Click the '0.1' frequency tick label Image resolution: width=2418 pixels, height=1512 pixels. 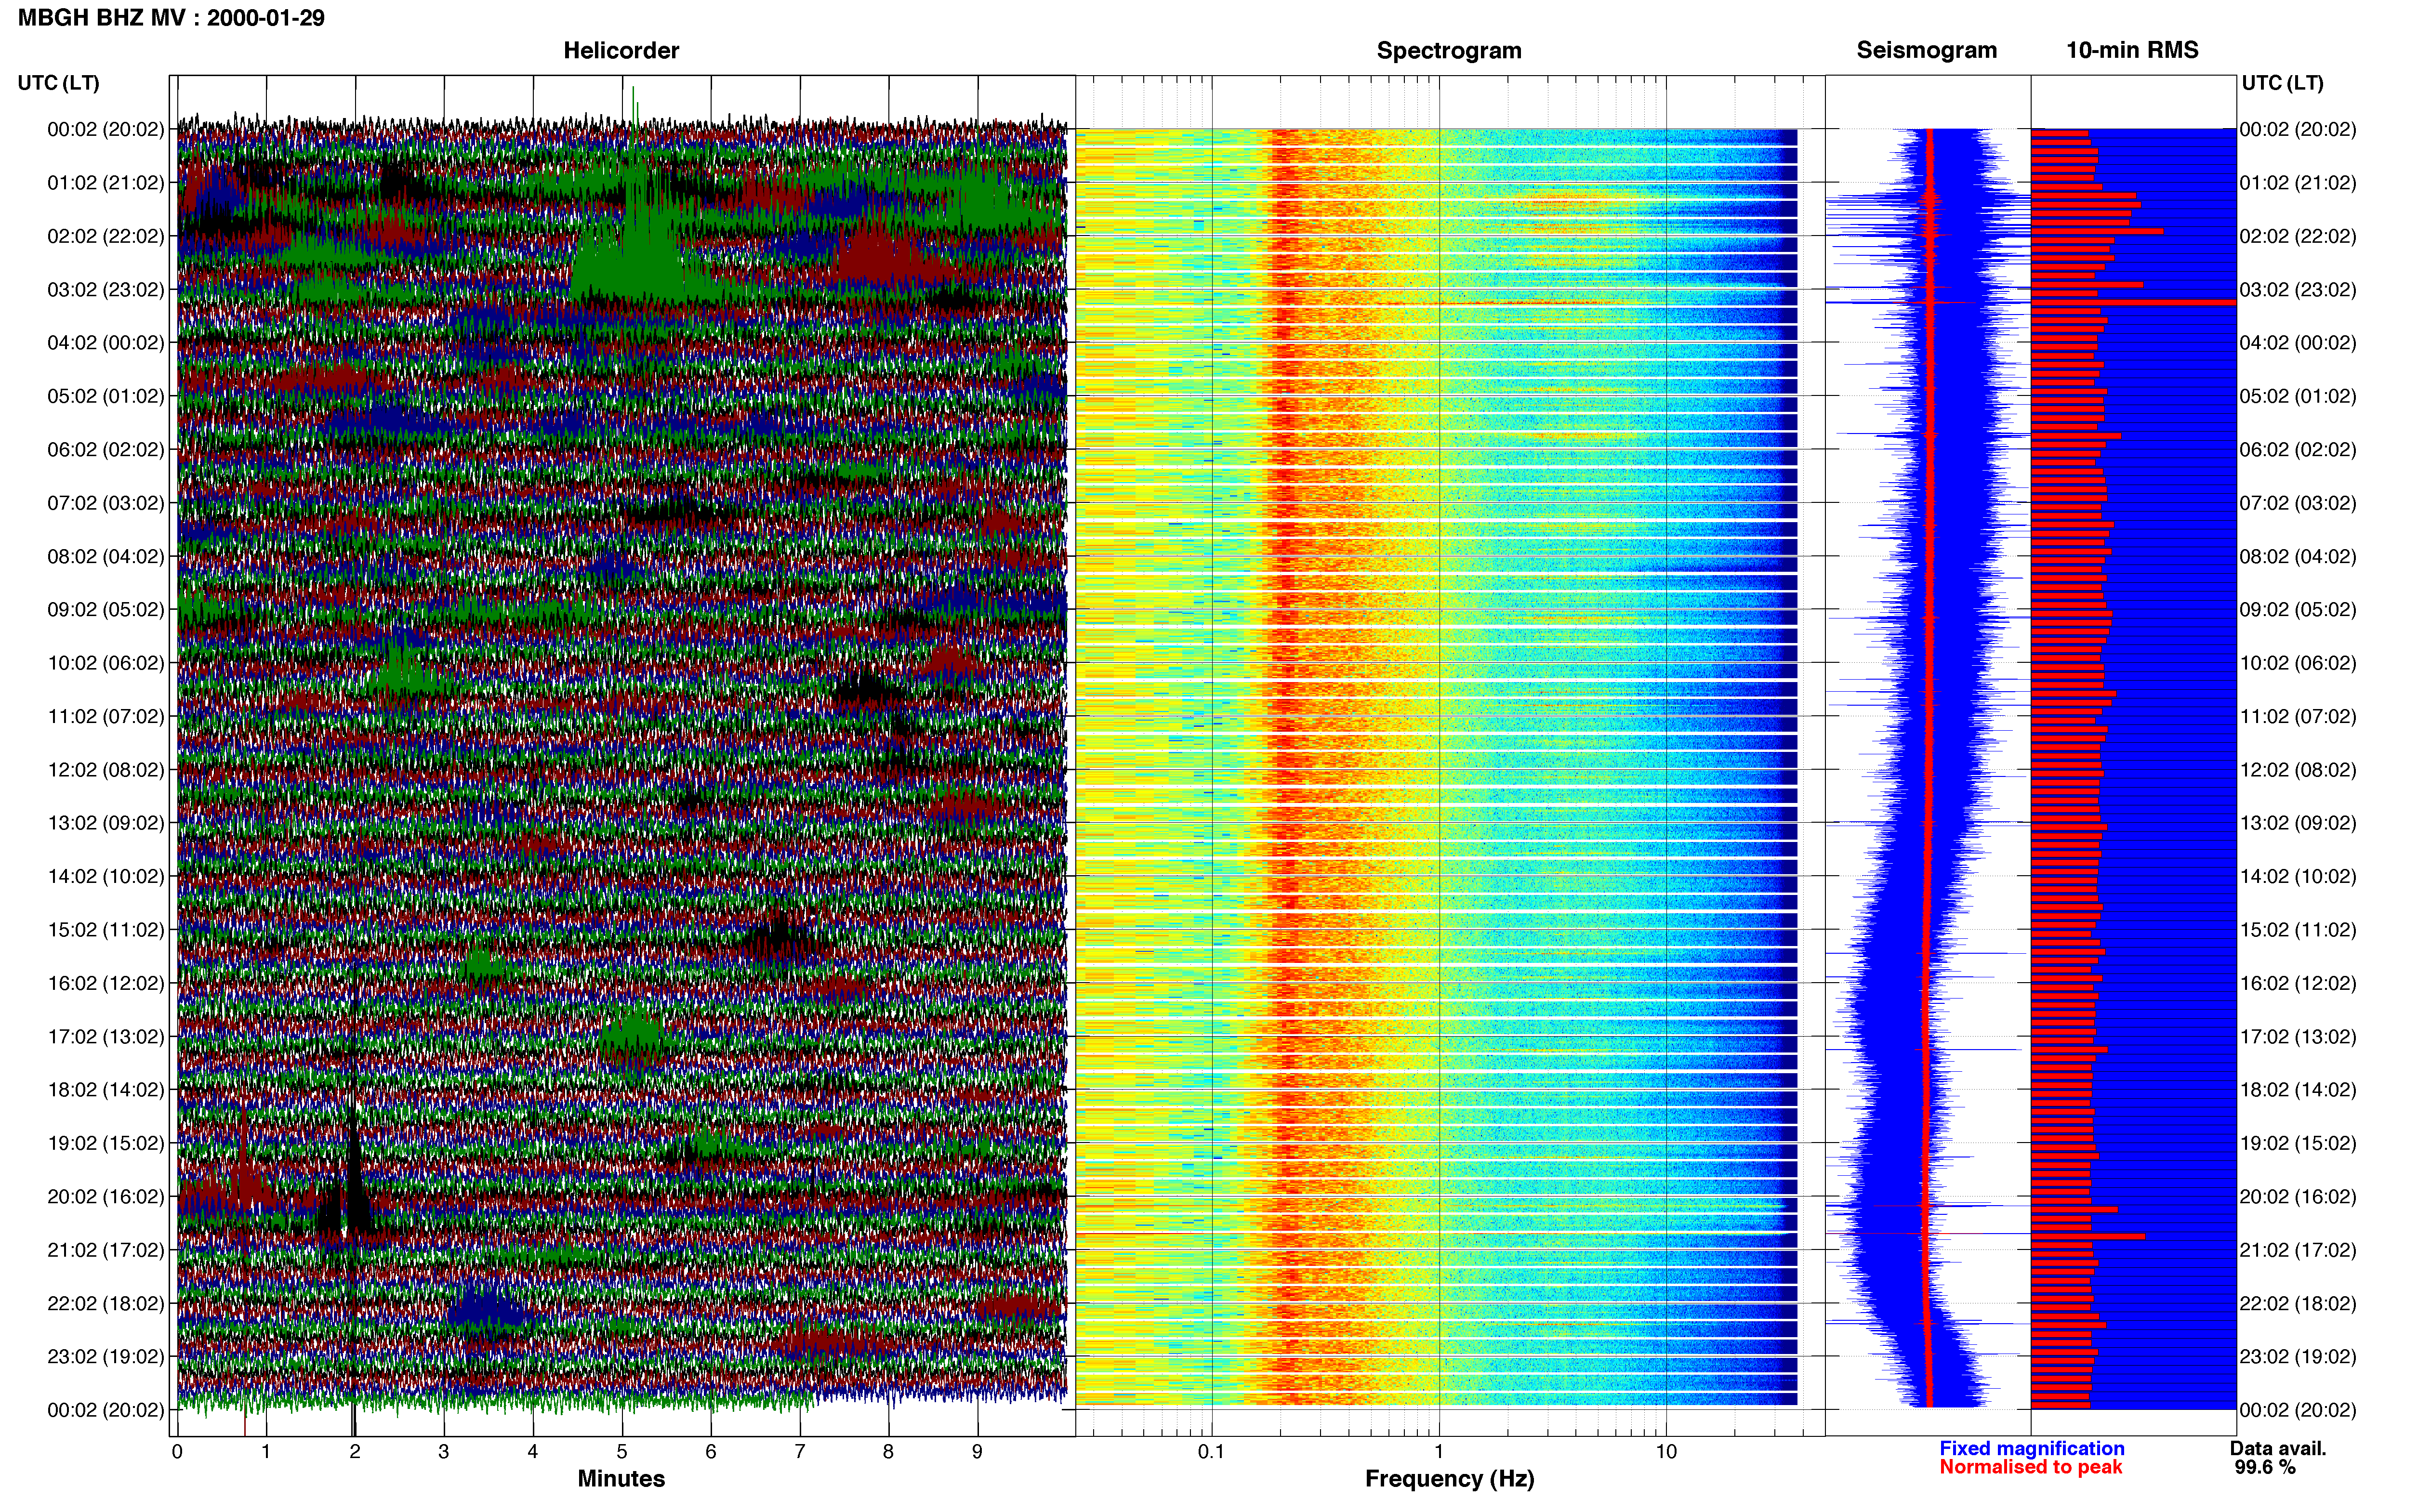pyautogui.click(x=1211, y=1452)
